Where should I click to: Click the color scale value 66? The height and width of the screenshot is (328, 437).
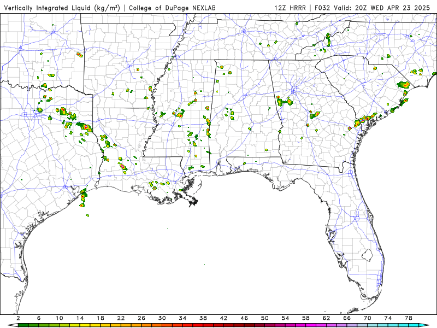coord(347,318)
